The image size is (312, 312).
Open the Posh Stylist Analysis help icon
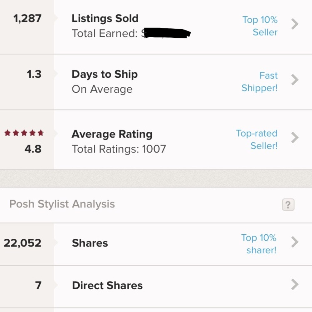pos(288,204)
